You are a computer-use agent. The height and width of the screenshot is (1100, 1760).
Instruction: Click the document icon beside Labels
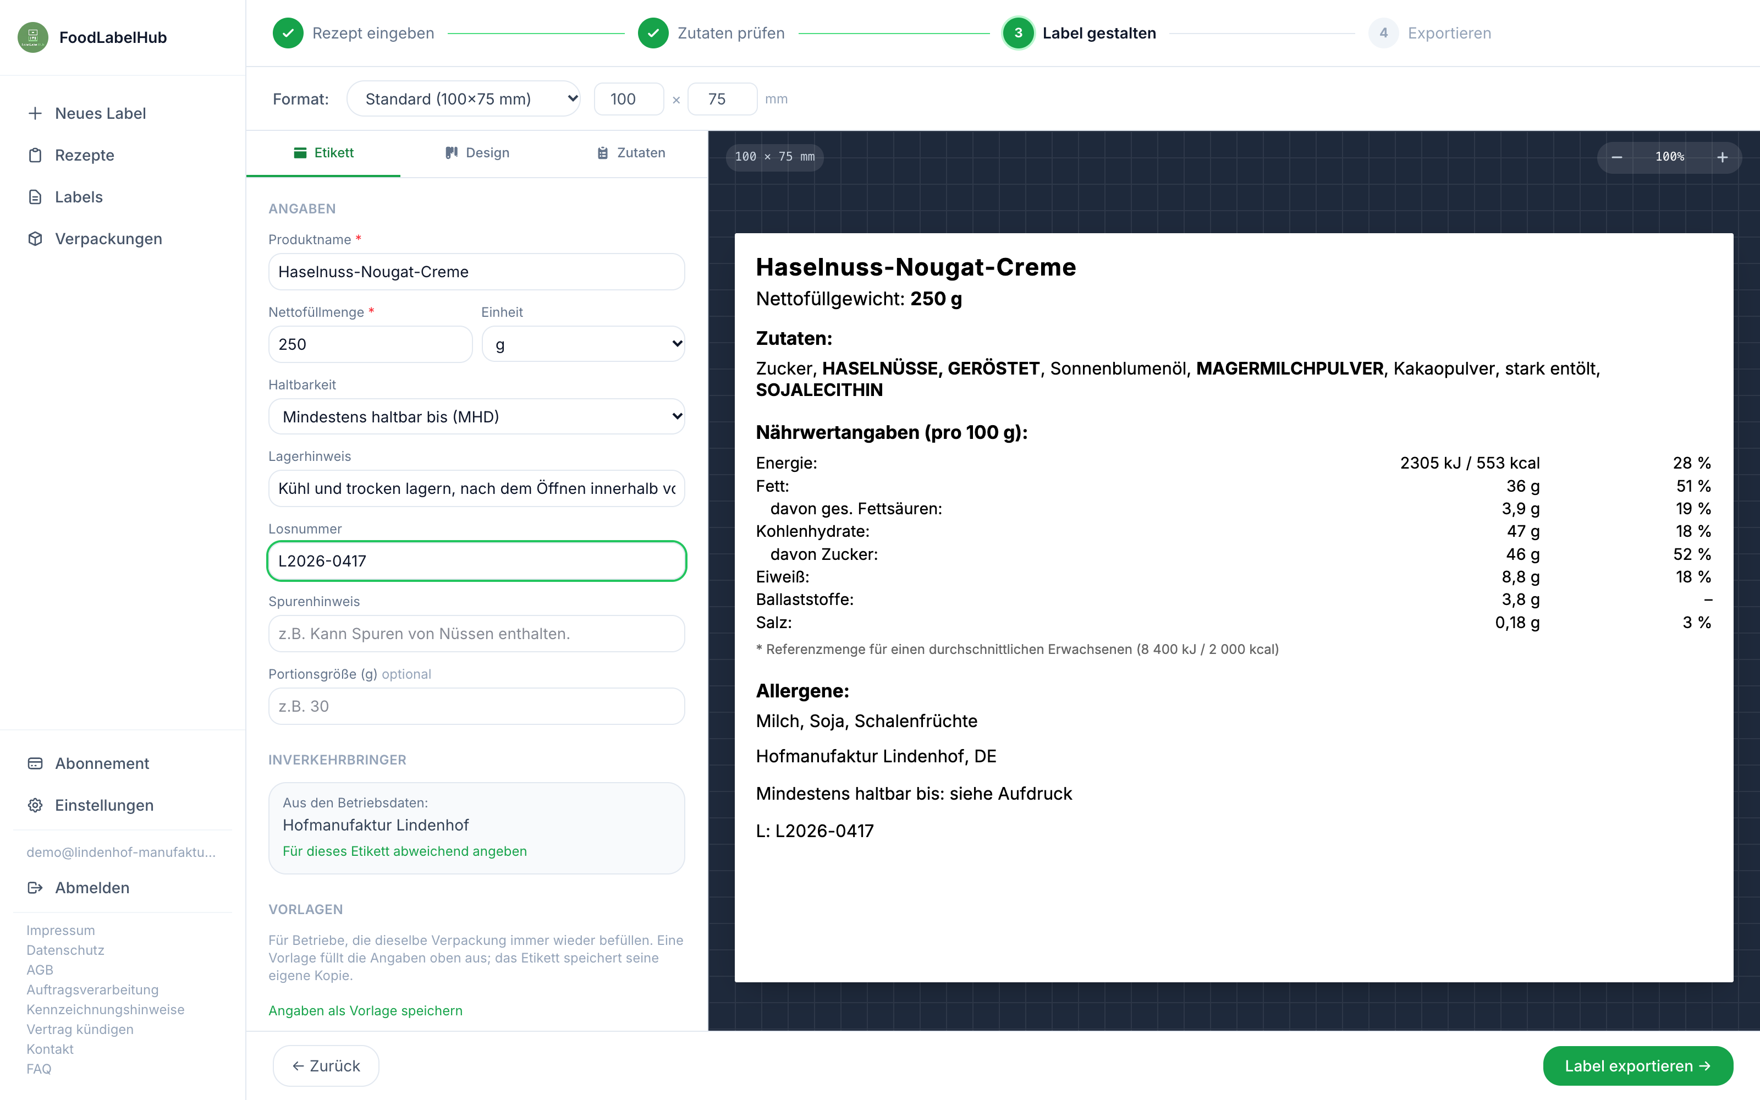[x=35, y=197]
